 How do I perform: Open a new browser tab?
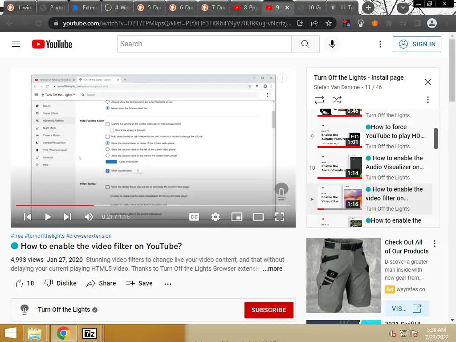[368, 8]
